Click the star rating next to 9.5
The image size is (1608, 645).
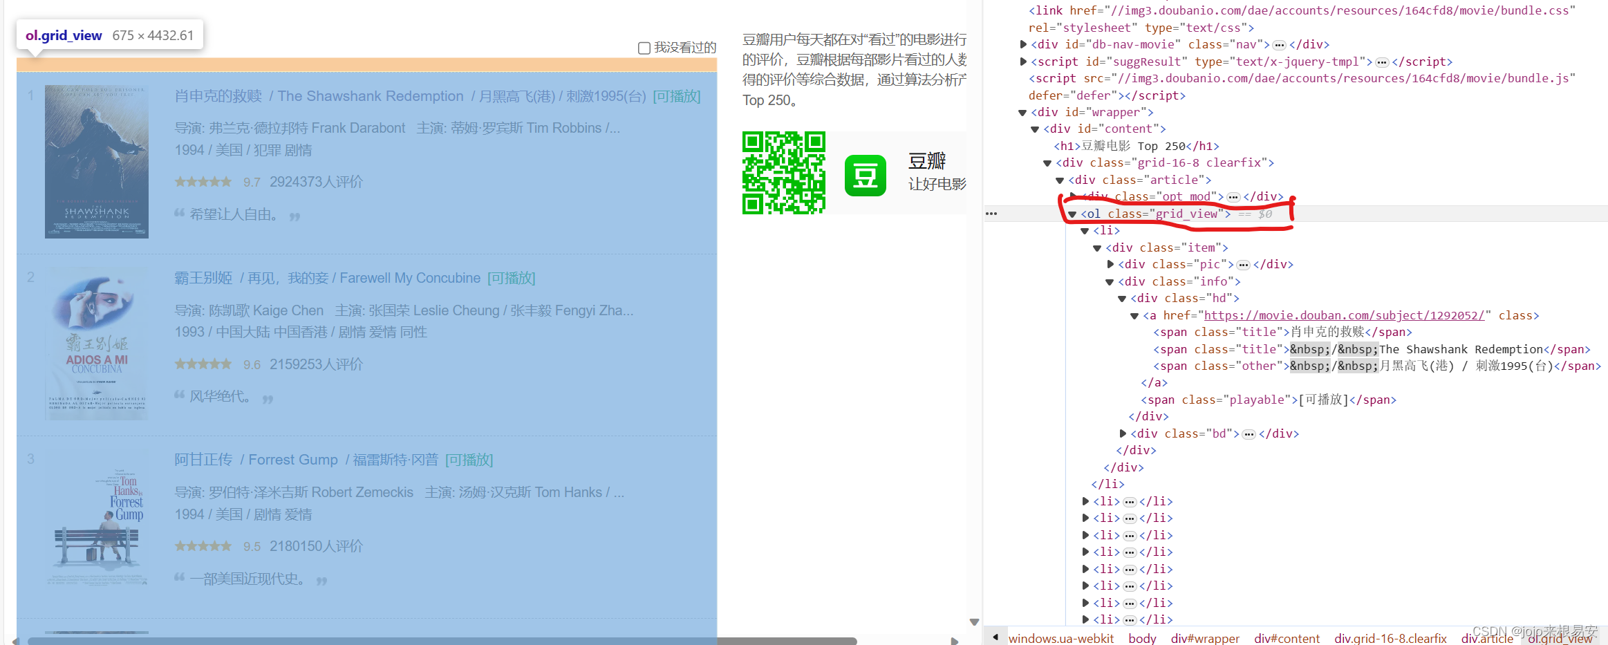click(203, 546)
